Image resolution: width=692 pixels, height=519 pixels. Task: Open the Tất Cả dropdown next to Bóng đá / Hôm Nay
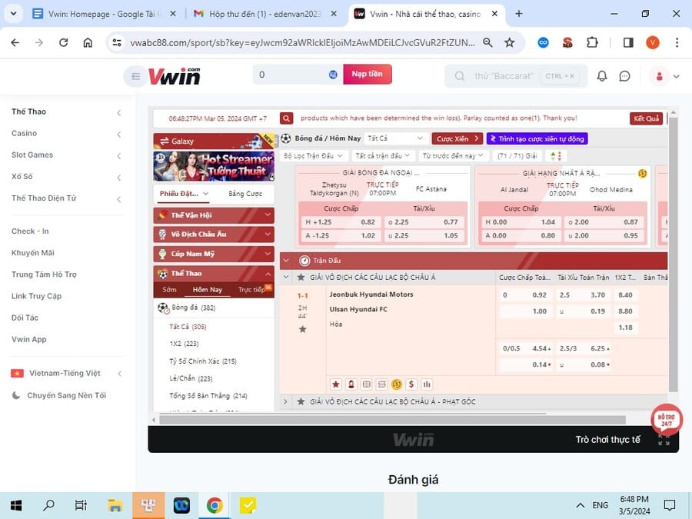[x=395, y=138]
